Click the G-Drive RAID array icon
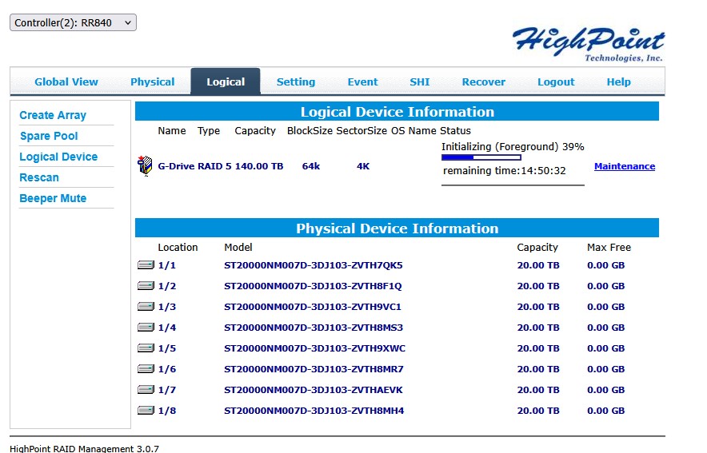This screenshot has width=707, height=453. 145,165
